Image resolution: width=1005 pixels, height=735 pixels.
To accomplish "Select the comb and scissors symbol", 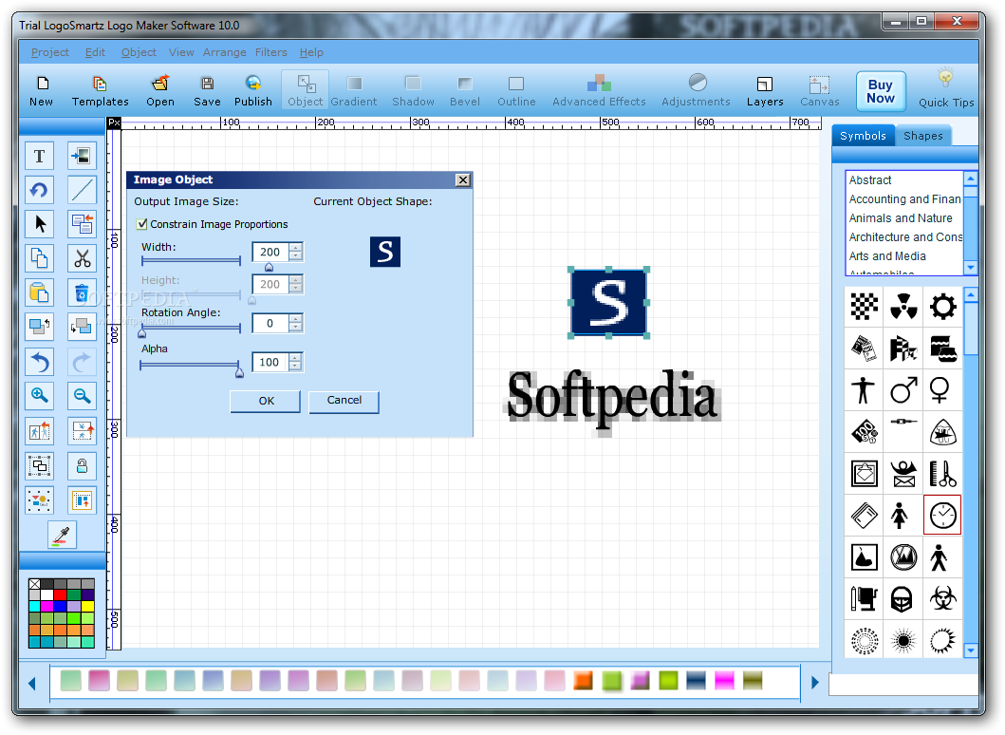I will 942,474.
